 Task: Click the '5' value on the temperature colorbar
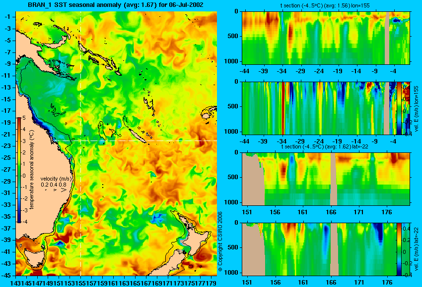(x=24, y=118)
